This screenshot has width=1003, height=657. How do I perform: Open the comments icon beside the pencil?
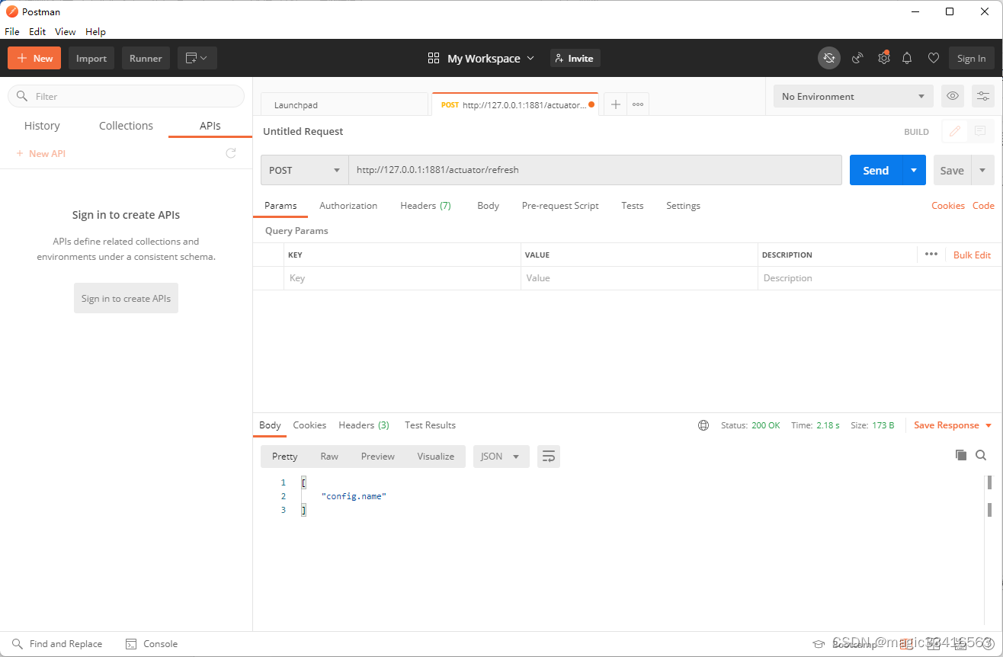(x=980, y=131)
